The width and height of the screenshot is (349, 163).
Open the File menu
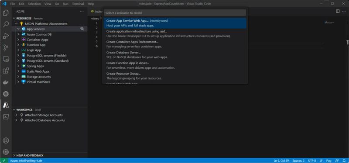[13, 4]
